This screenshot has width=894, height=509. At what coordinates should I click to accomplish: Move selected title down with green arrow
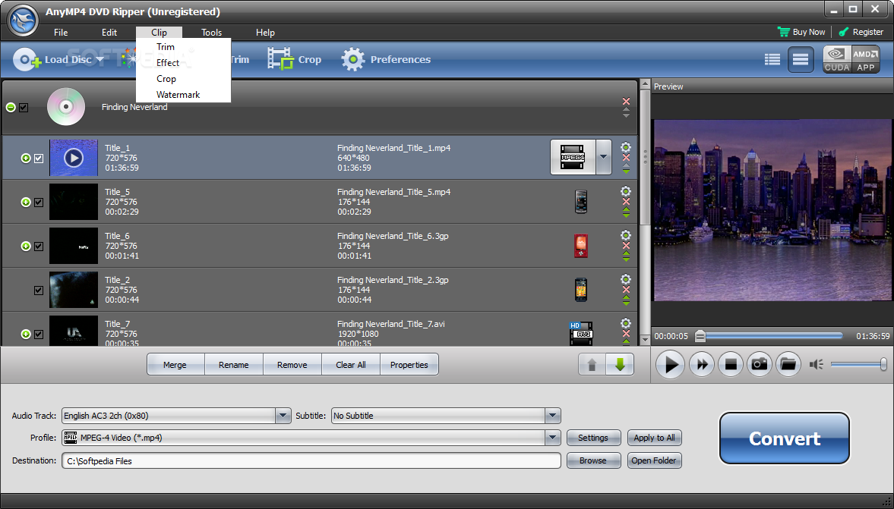620,364
